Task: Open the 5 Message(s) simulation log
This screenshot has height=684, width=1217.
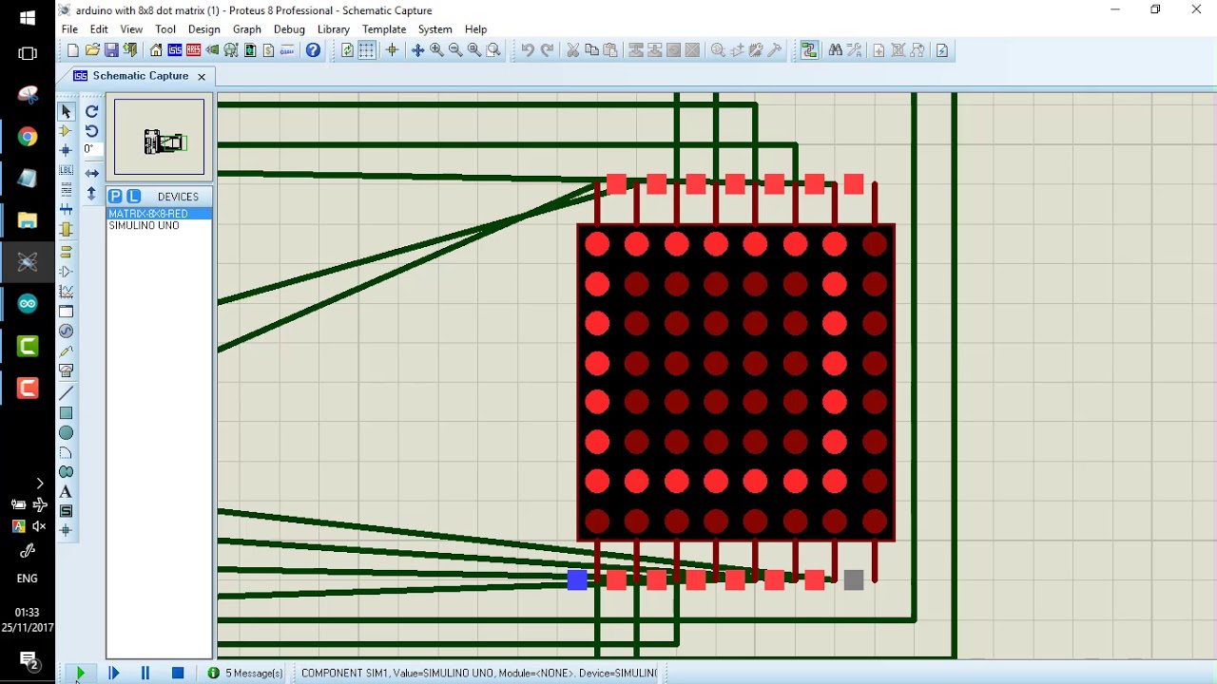Action: 245,673
